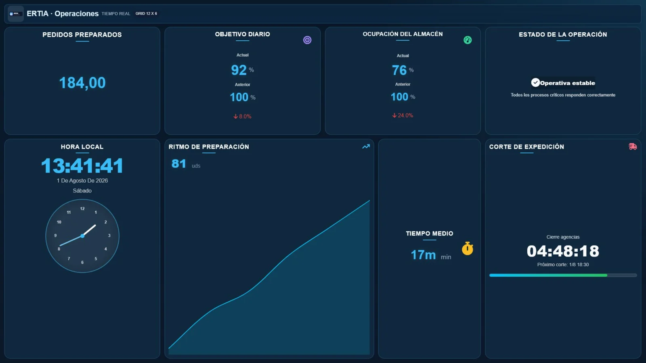The image size is (646, 363).
Task: Click the analog clock face
Action: (x=82, y=236)
